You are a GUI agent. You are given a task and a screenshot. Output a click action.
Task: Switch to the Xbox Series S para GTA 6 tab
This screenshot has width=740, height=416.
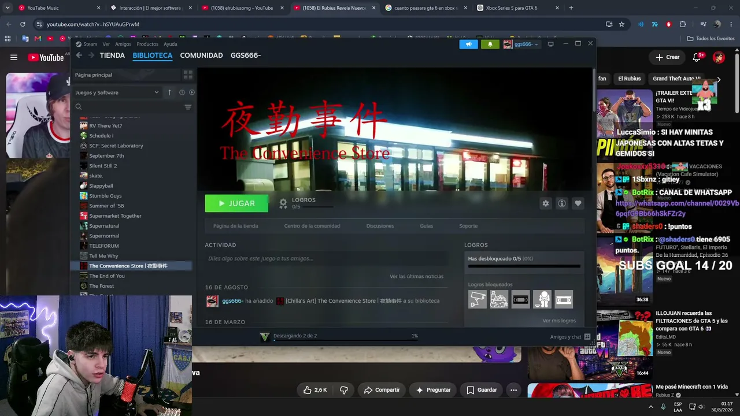pyautogui.click(x=518, y=8)
